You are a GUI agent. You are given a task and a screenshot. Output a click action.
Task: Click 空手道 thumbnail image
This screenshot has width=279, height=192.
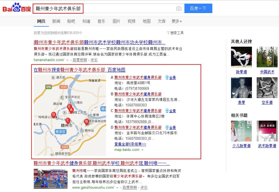click(267, 88)
